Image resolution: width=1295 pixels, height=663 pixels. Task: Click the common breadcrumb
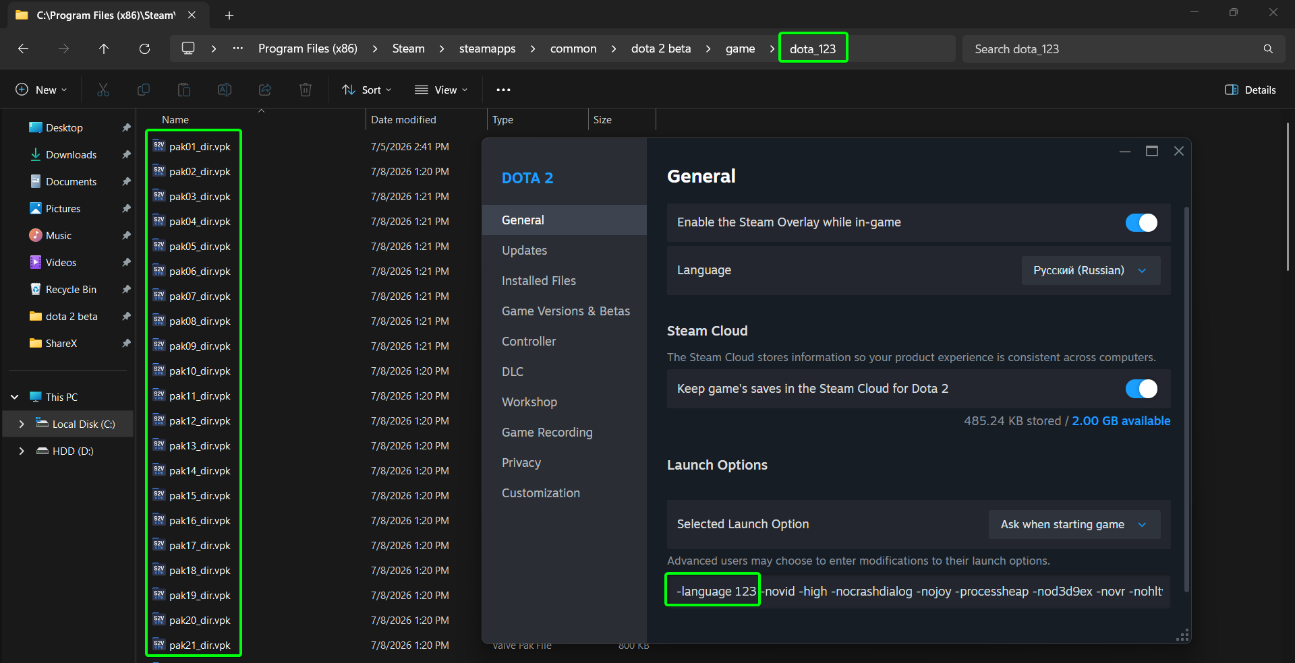point(573,49)
